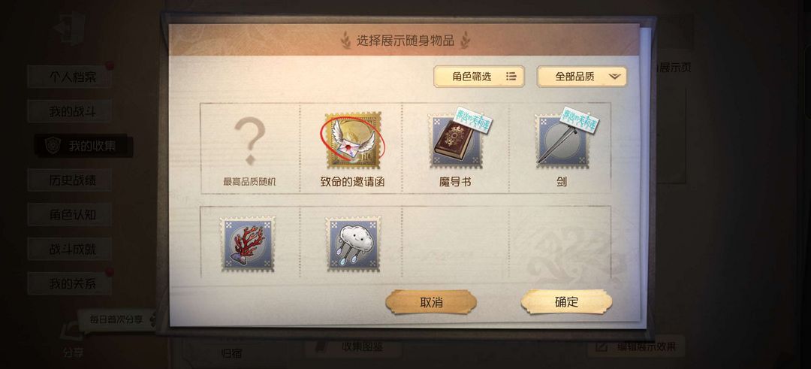Click the 取消 cancel button

click(x=431, y=302)
